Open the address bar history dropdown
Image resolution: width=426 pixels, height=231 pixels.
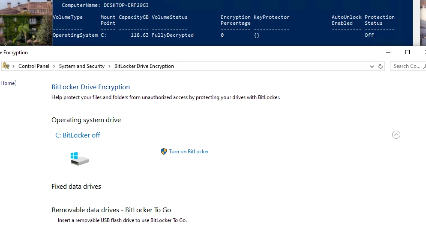point(372,66)
